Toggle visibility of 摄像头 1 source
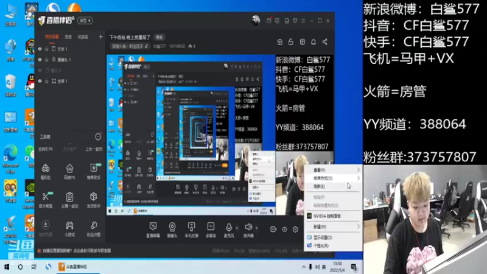This screenshot has width=487, height=274. [x=40, y=60]
